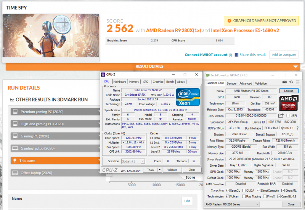Click the Connect HWBOT account link
Screen dimensions: 305x210
click(206, 55)
